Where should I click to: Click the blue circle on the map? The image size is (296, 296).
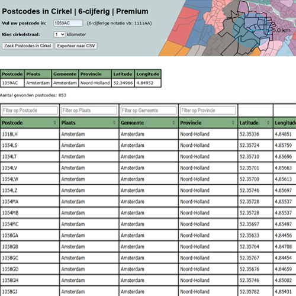click(x=252, y=30)
